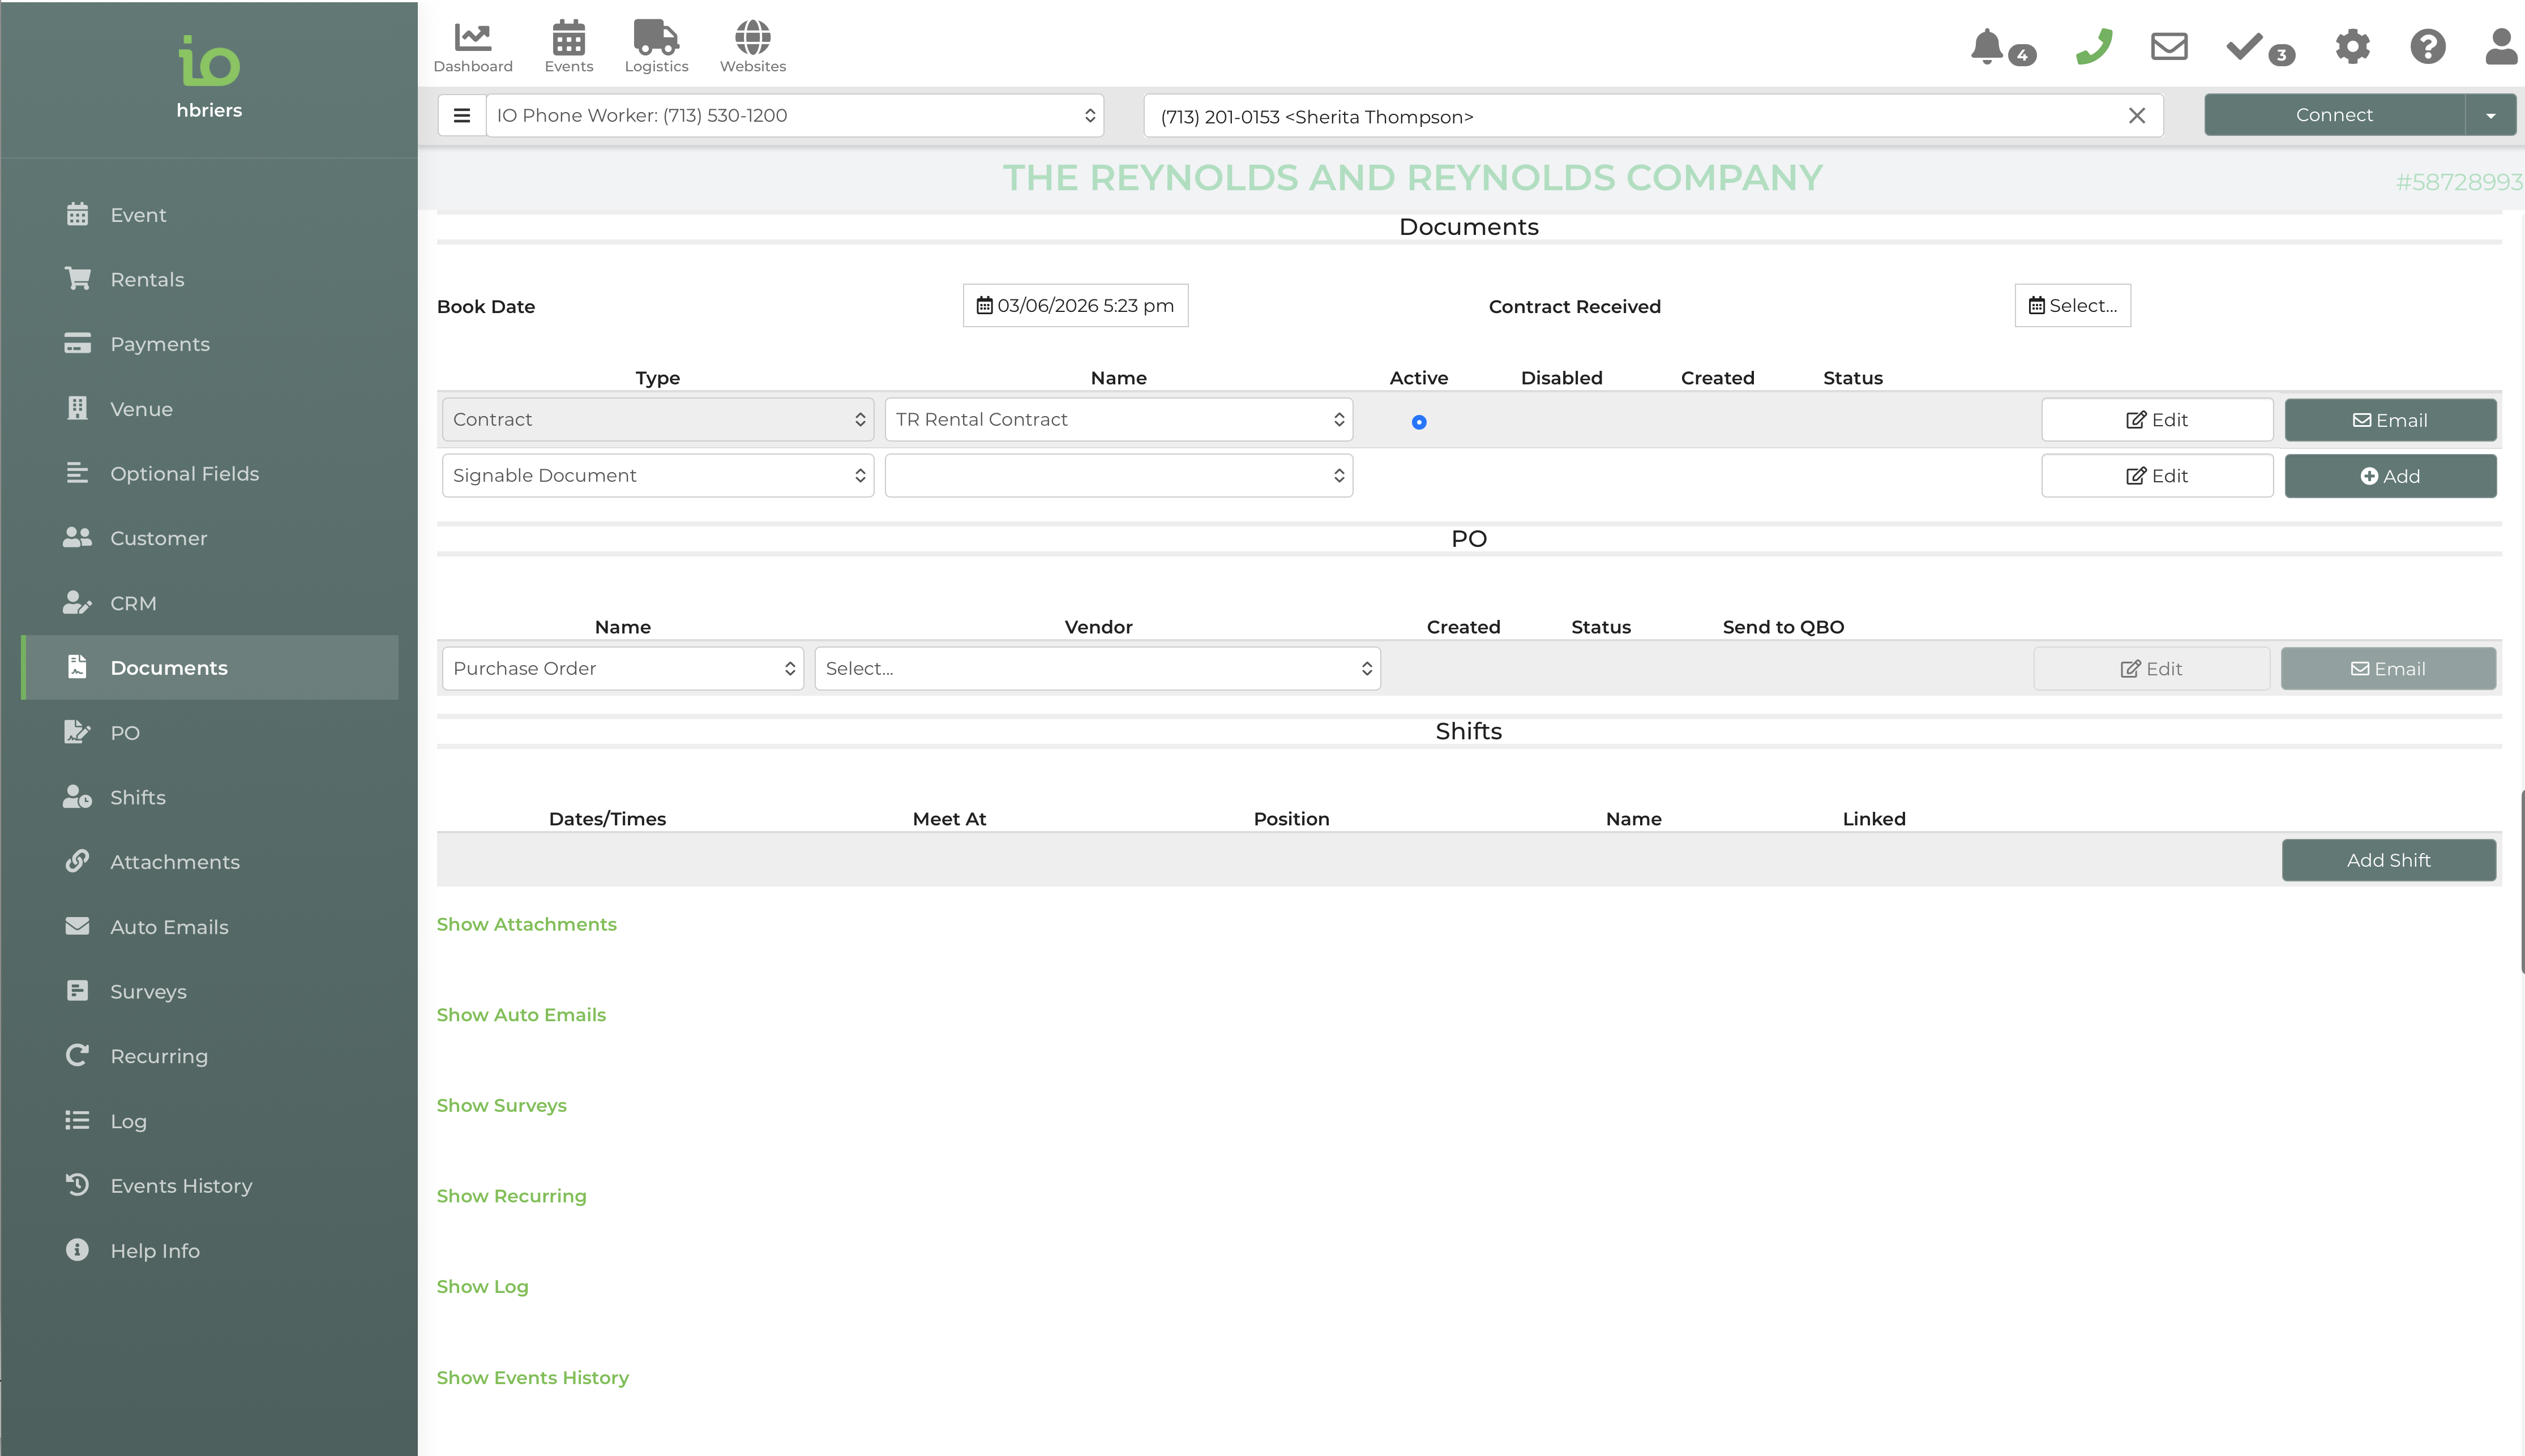This screenshot has height=1456, width=2525.
Task: Expand the Contract type dropdown
Action: coord(657,420)
